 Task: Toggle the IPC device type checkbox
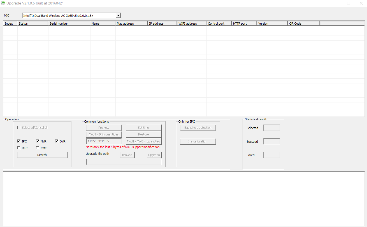click(x=19, y=141)
